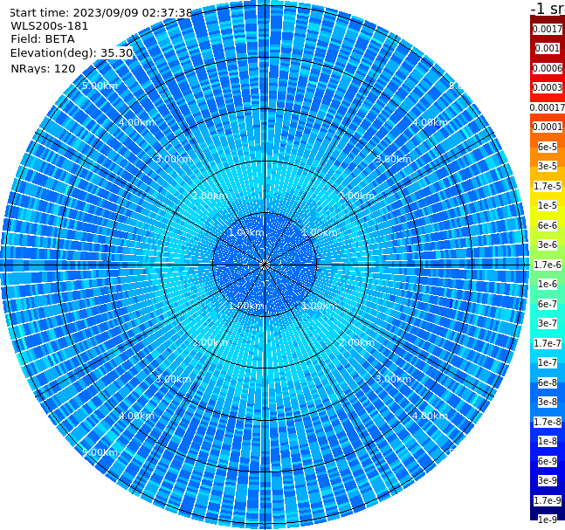Click the 0.0003 colorbar value
Screen dimensions: 565x530
(x=548, y=87)
